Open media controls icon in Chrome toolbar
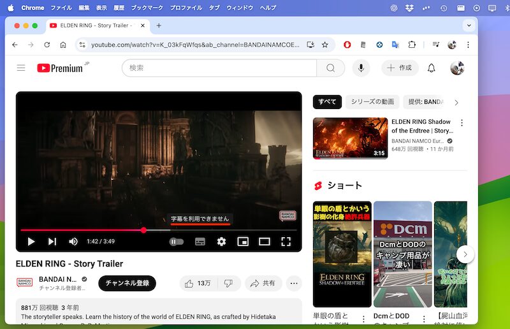Viewport: 510px width, 329px height. pos(436,45)
